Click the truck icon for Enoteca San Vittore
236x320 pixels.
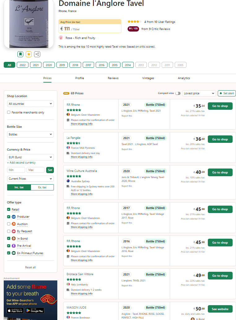pyautogui.click(x=68, y=290)
